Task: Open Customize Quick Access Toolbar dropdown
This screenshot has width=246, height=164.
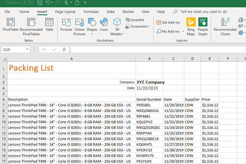Action: 85,2
